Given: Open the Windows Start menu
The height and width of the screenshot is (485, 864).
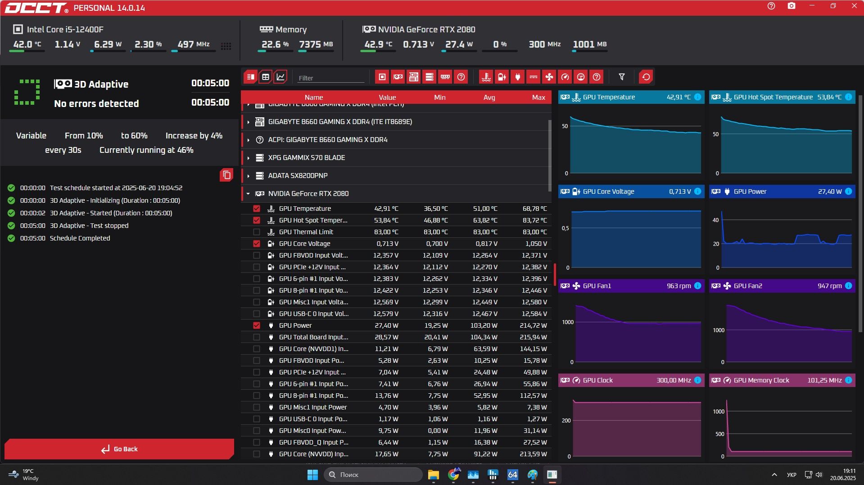Looking at the screenshot, I should click(312, 475).
